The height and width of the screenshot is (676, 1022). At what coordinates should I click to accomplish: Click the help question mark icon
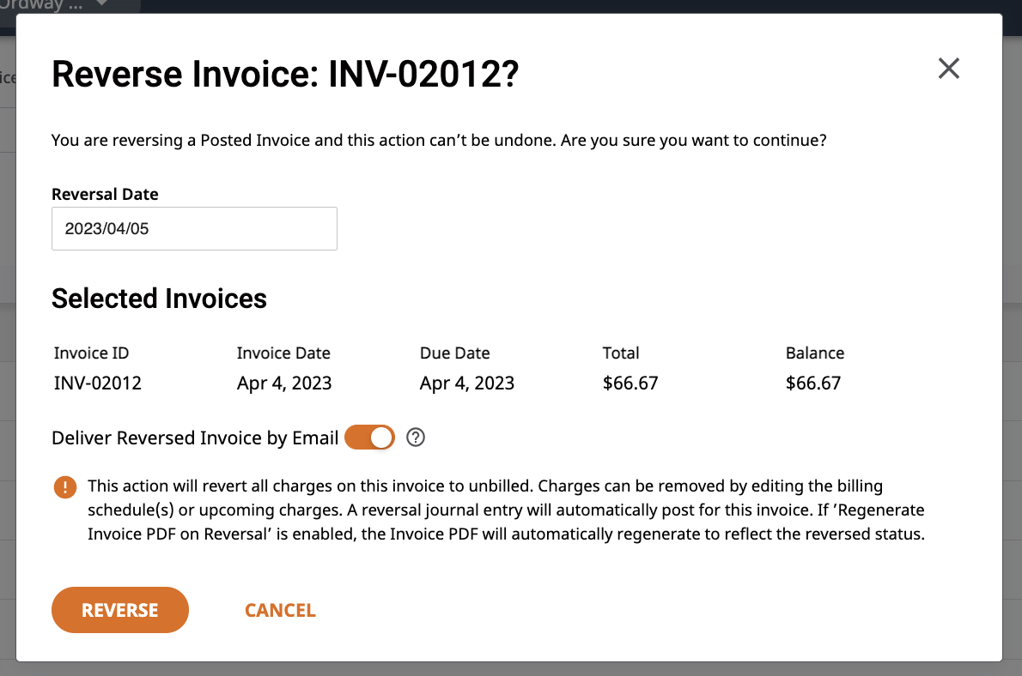(416, 438)
